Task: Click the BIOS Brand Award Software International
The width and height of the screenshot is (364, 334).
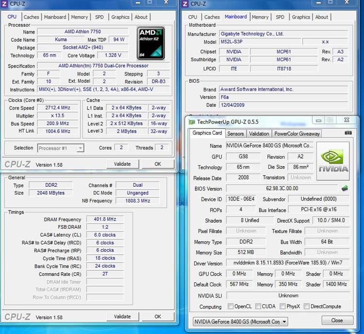Action: (283, 89)
